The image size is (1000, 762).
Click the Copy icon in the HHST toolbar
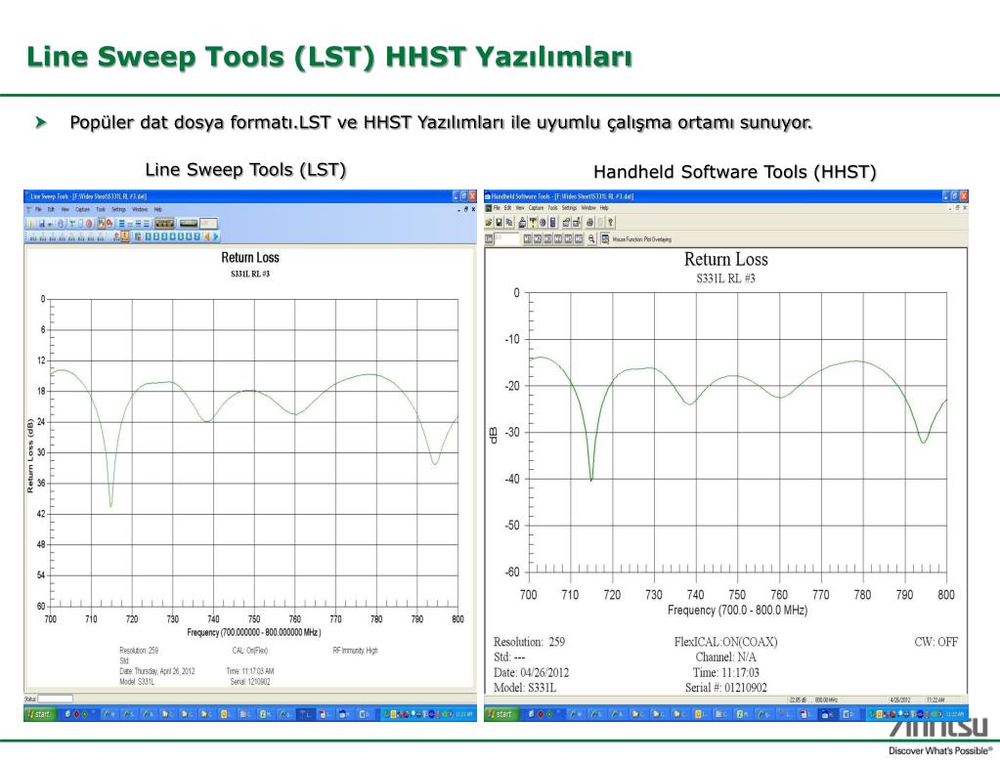coord(509,223)
